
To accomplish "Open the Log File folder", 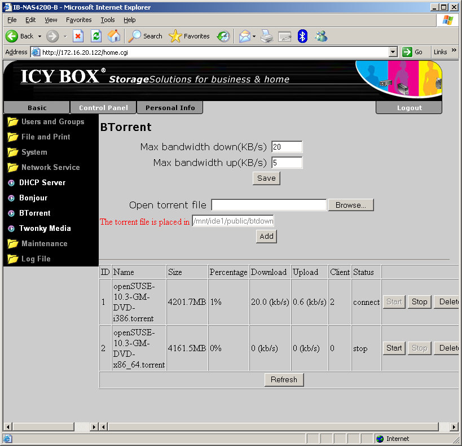I will pyautogui.click(x=29, y=259).
